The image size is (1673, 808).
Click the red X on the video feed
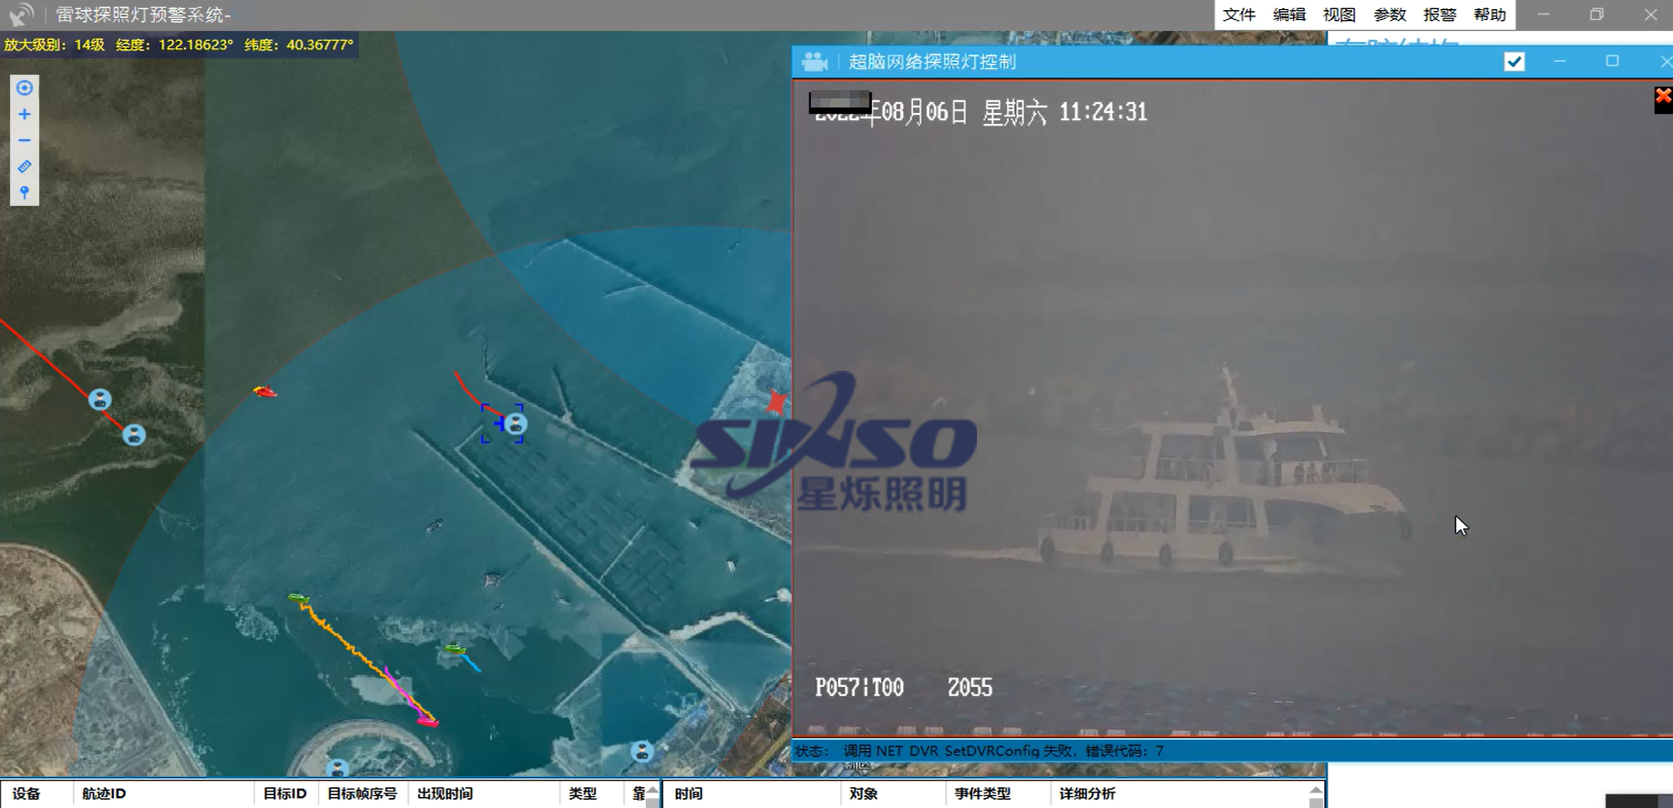(x=1663, y=97)
